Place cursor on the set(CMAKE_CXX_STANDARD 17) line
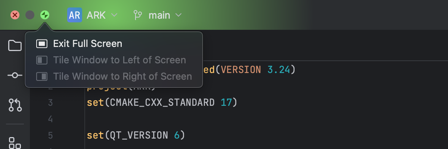Image resolution: width=448 pixels, height=149 pixels. 162,102
